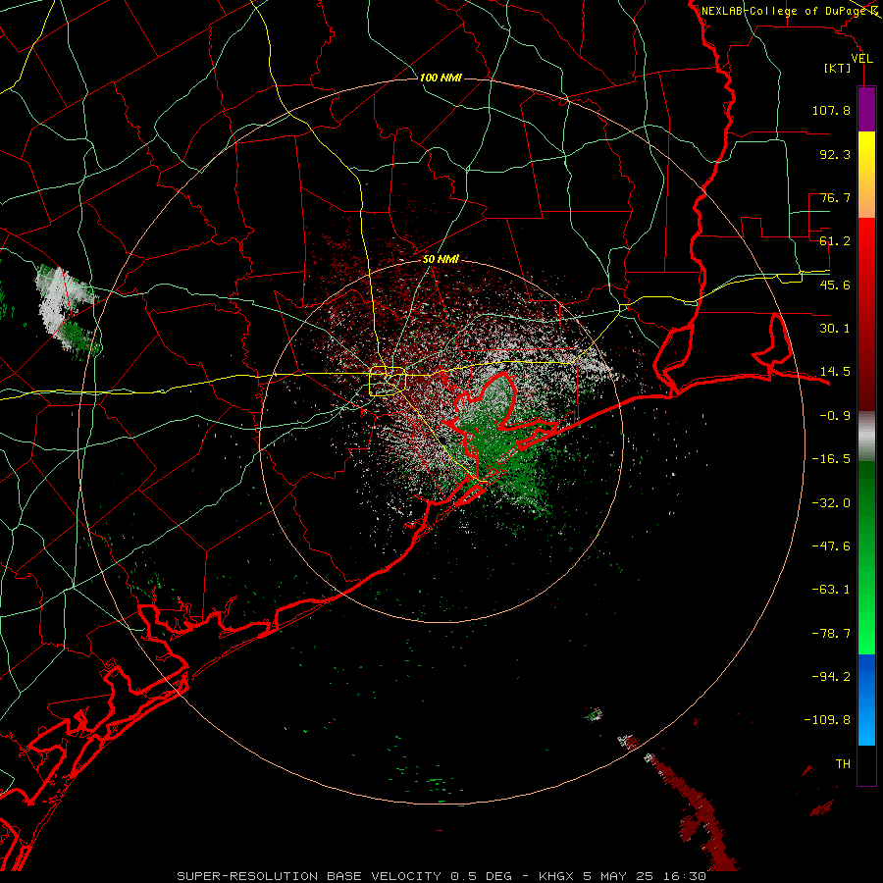Screen dimensions: 883x883
Task: Click the 76.7 velocity scale value
Action: point(835,197)
